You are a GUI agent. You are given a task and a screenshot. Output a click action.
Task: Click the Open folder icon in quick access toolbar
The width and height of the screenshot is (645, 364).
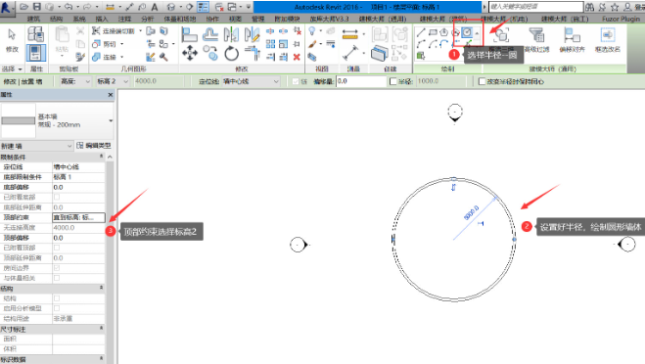pyautogui.click(x=23, y=7)
